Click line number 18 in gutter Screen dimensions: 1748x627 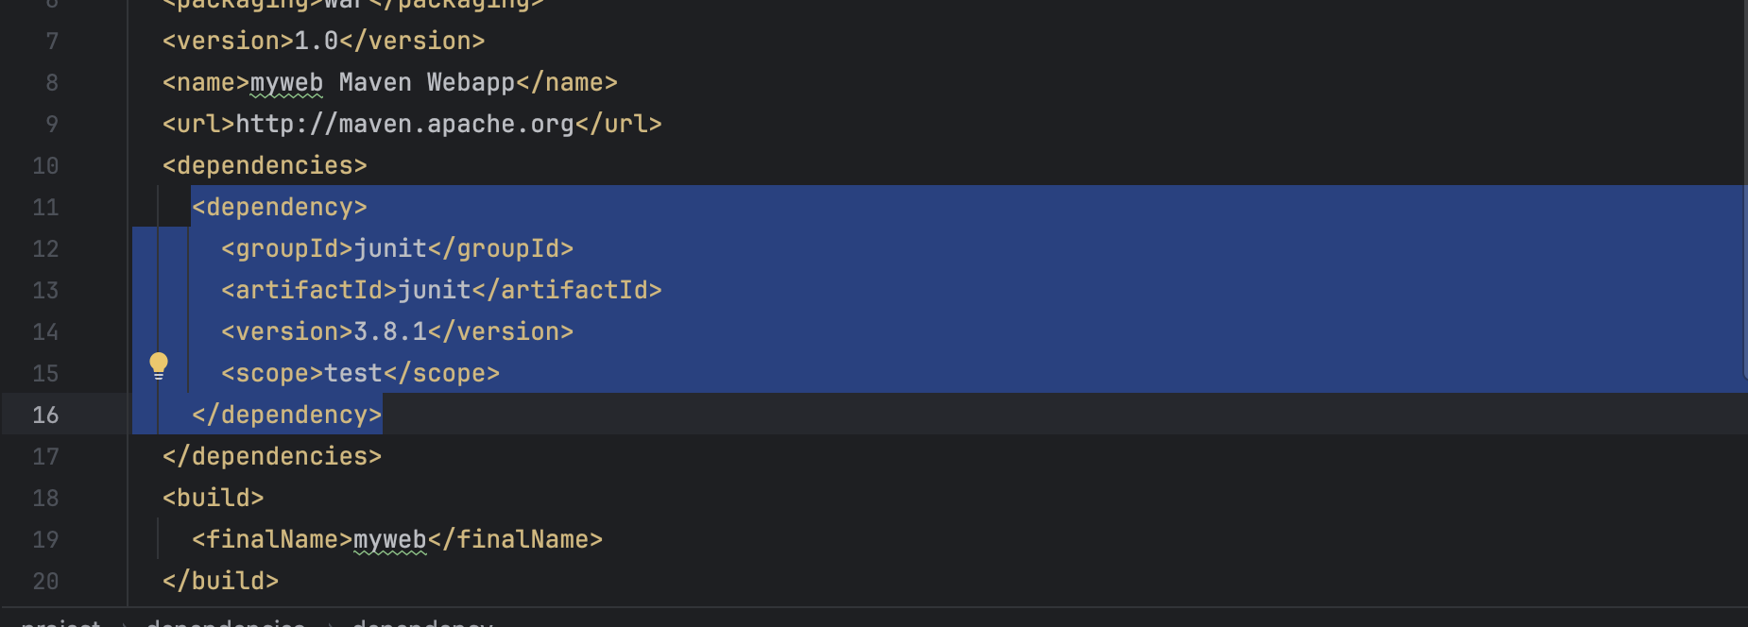click(45, 499)
